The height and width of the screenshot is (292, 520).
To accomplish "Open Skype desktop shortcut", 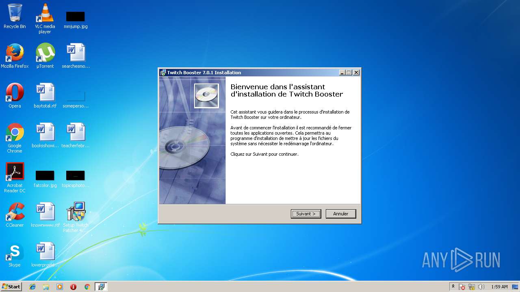I will tap(15, 255).
